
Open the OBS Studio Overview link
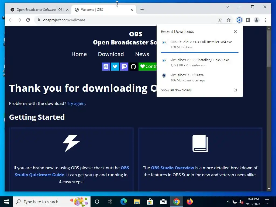point(172,168)
